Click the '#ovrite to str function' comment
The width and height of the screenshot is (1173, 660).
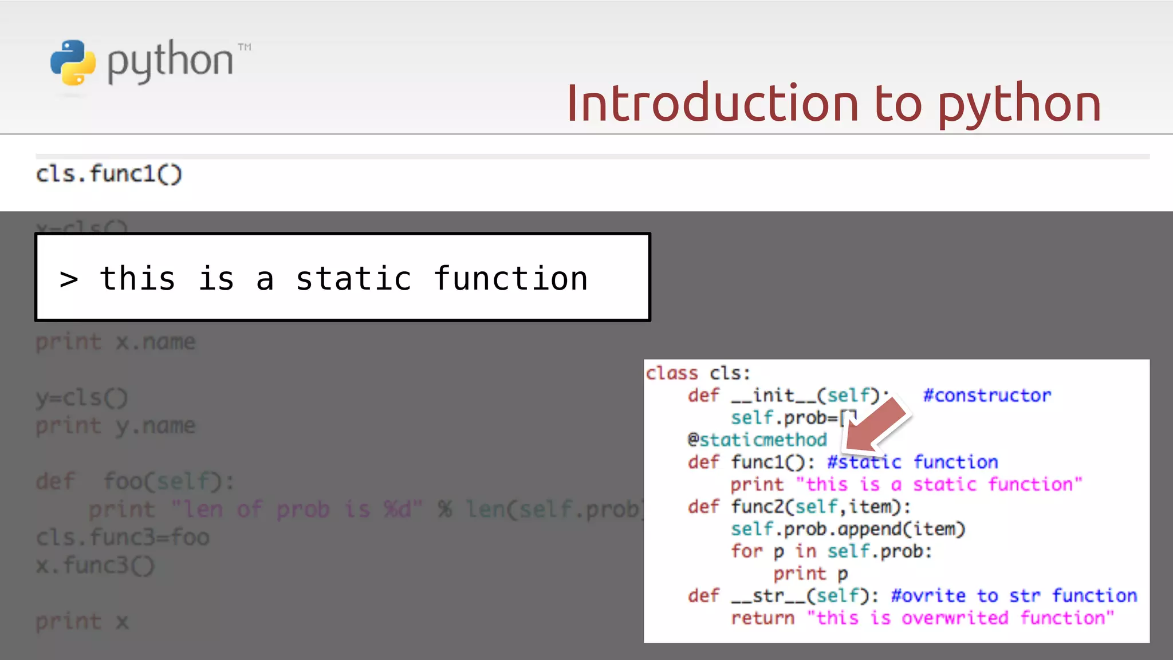pyautogui.click(x=1014, y=596)
